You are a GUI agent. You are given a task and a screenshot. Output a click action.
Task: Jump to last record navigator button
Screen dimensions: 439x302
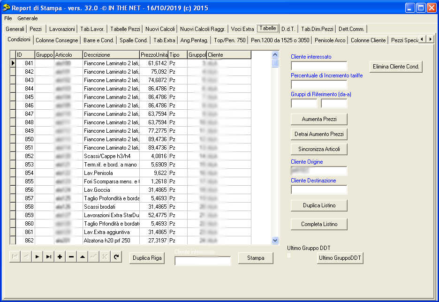coord(49,257)
